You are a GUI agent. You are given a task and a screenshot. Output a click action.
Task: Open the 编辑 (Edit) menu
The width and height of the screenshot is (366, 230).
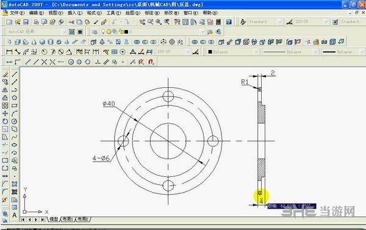point(37,13)
